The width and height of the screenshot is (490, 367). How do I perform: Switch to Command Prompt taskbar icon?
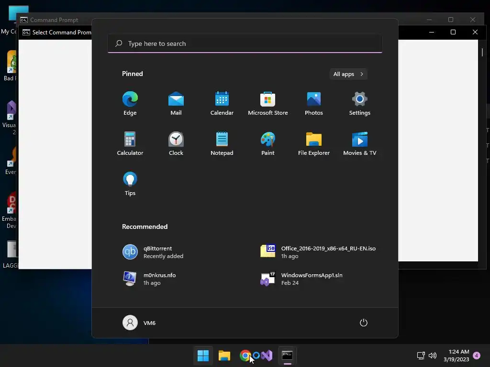(287, 356)
